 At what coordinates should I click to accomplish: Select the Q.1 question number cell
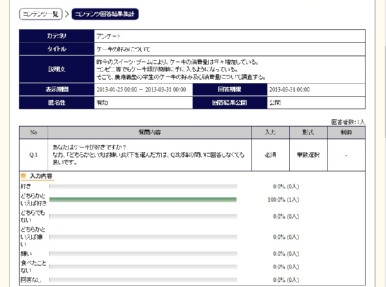[x=33, y=155]
